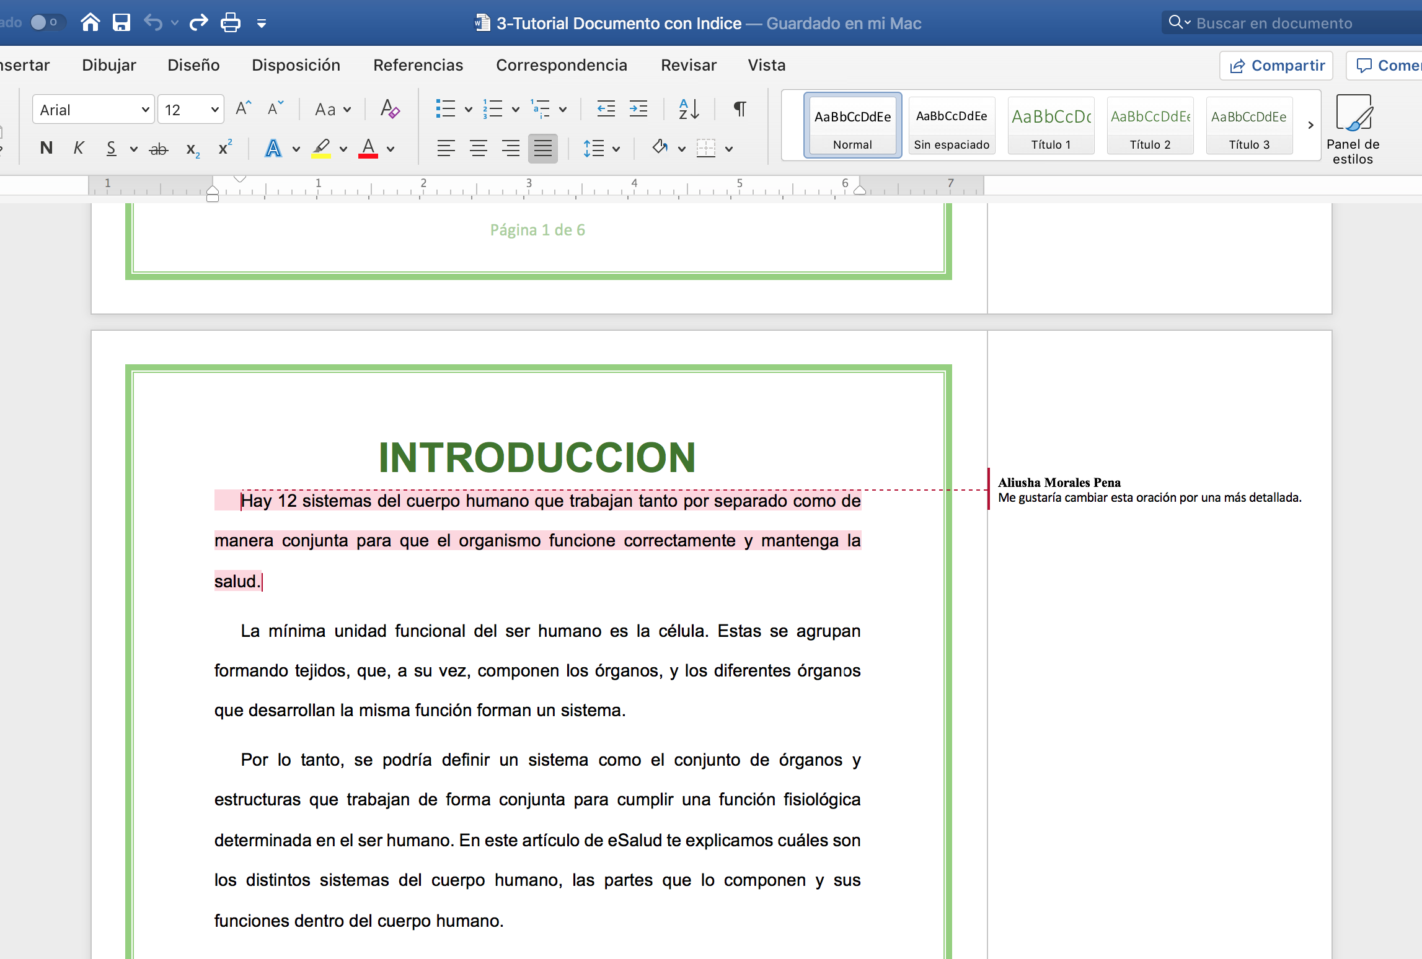The width and height of the screenshot is (1422, 959).
Task: Increase indent of paragraph
Action: pyautogui.click(x=638, y=109)
